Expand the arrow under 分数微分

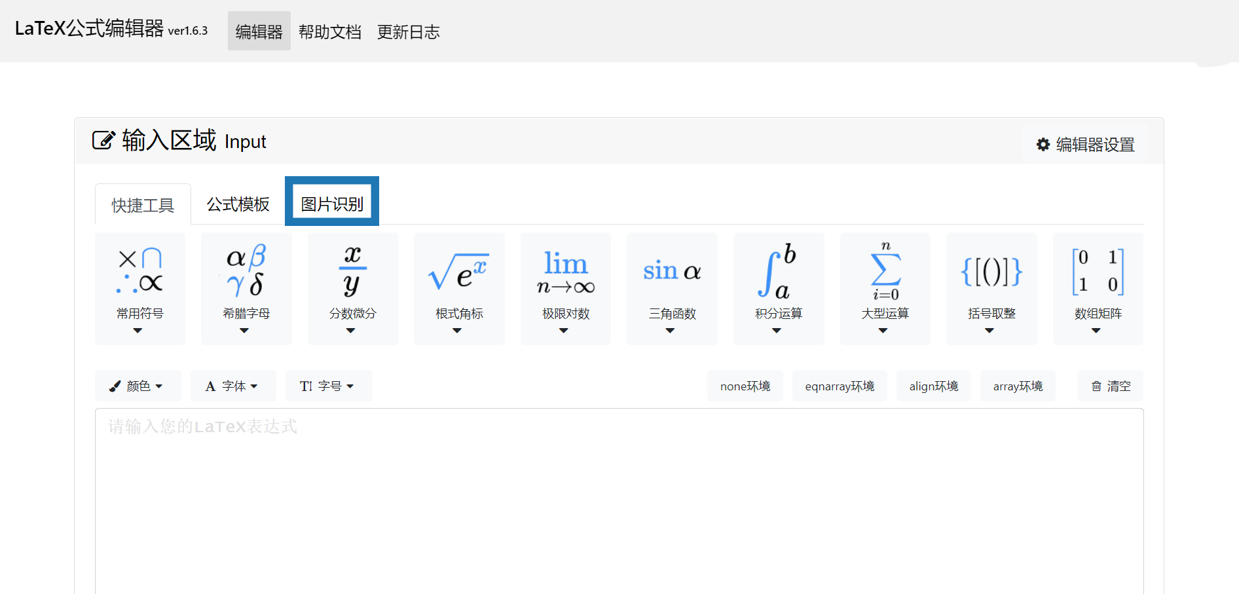(x=351, y=331)
